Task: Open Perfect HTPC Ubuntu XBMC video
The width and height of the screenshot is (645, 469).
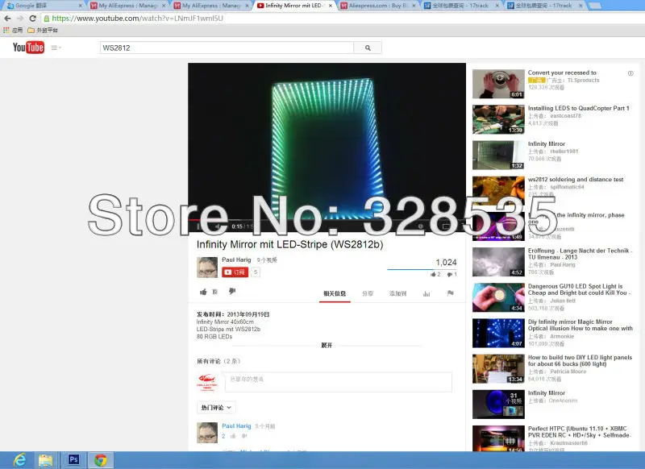Action: point(579,432)
